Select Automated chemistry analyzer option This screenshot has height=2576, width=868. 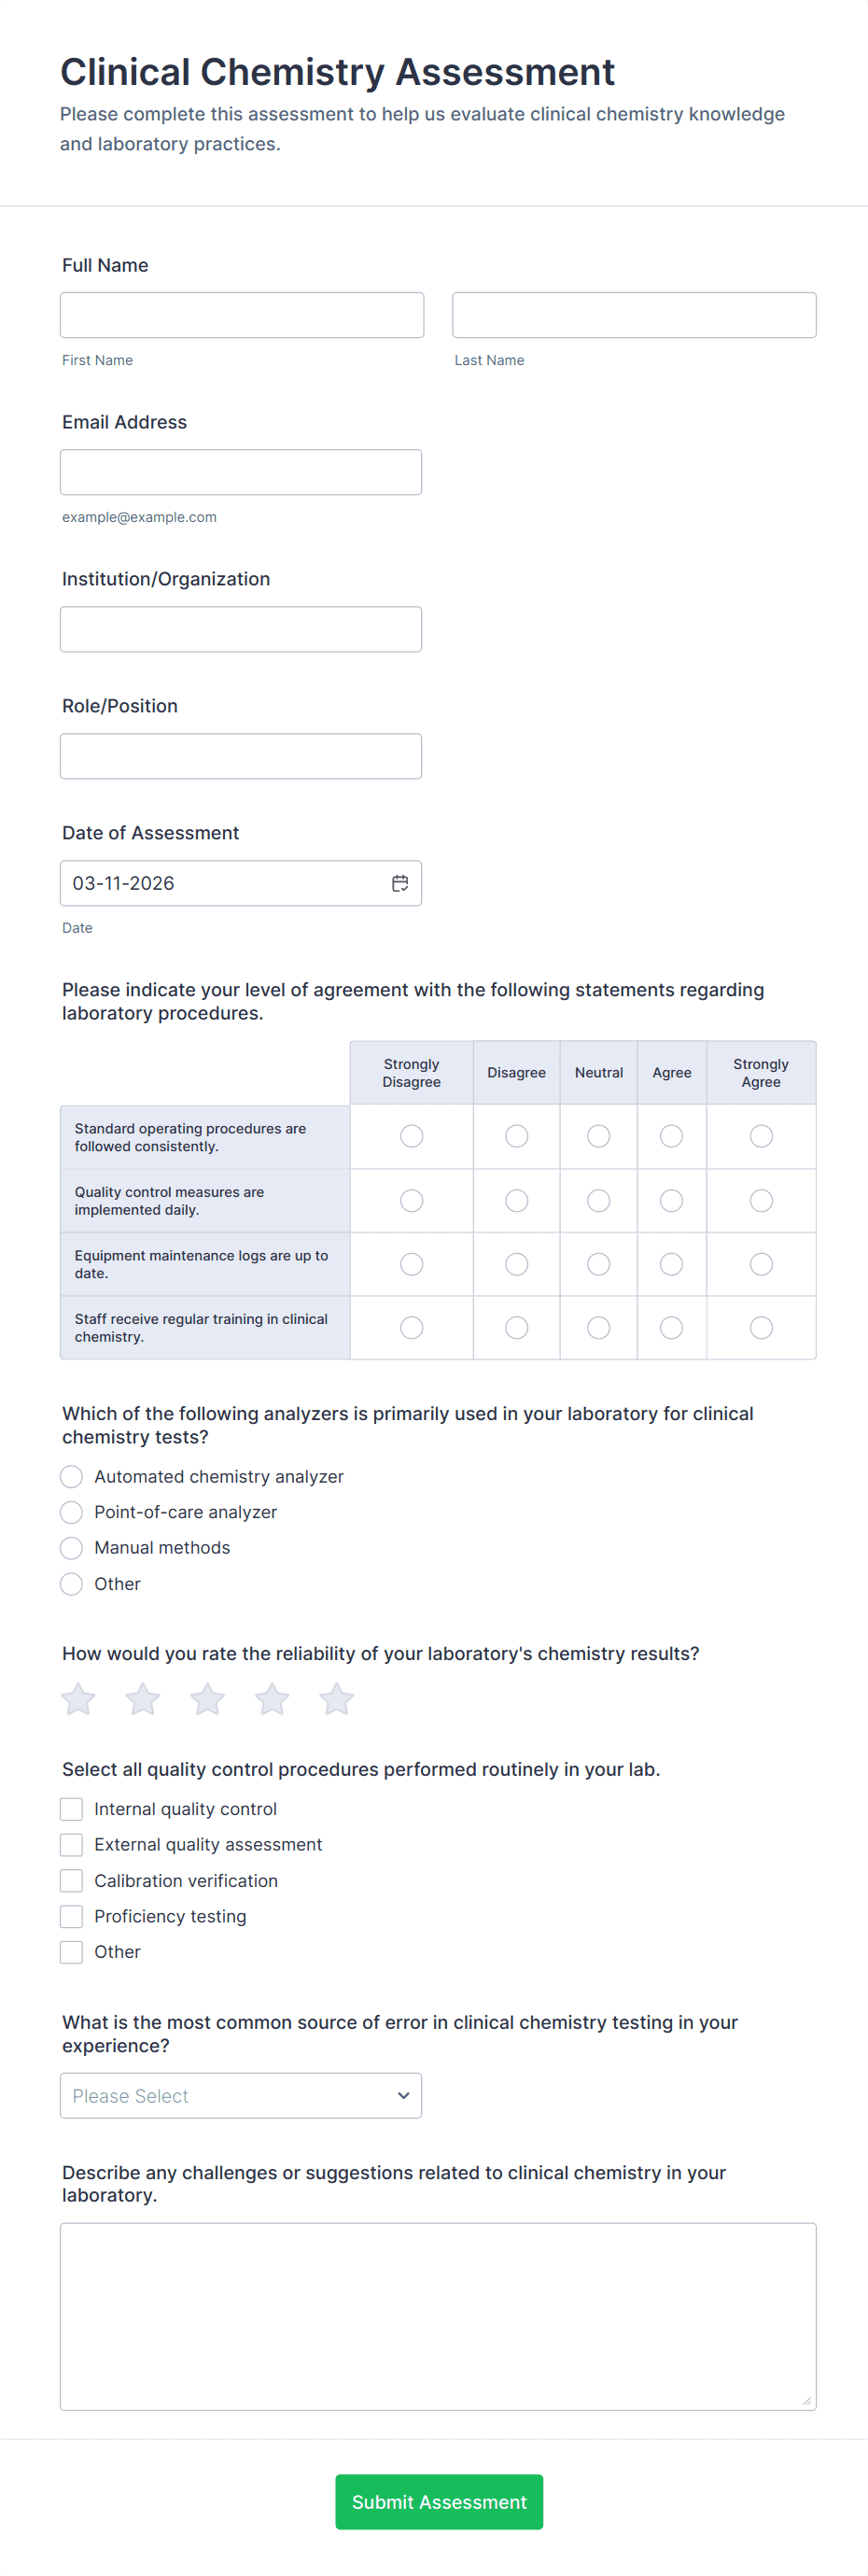(x=71, y=1477)
